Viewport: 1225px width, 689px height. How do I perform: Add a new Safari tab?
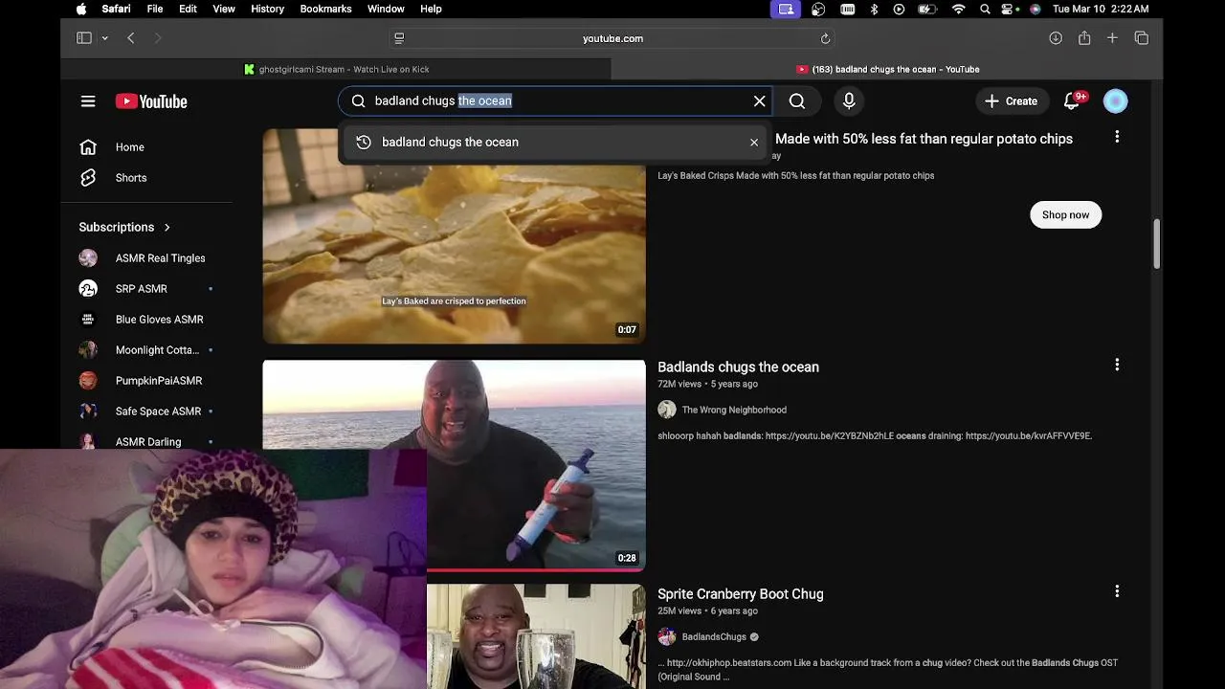point(1112,38)
